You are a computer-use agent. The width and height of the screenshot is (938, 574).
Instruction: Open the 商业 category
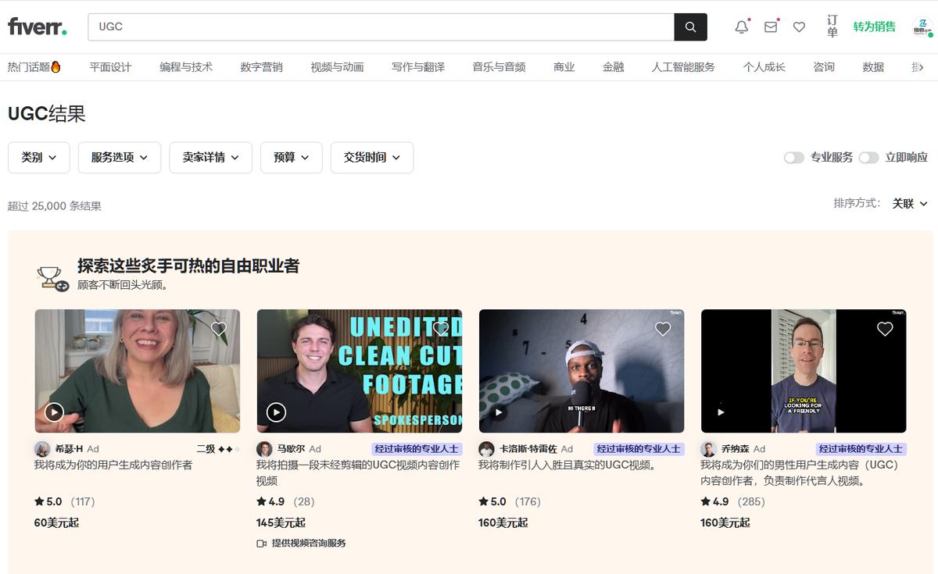[x=564, y=67]
